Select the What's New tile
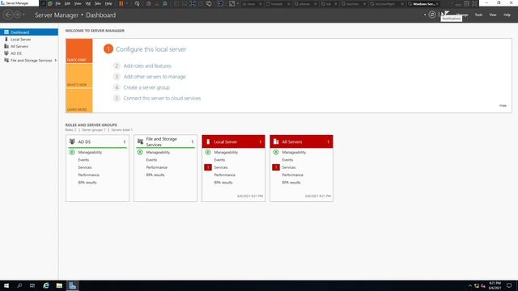Viewport: 518px width, 291px height. click(x=79, y=75)
